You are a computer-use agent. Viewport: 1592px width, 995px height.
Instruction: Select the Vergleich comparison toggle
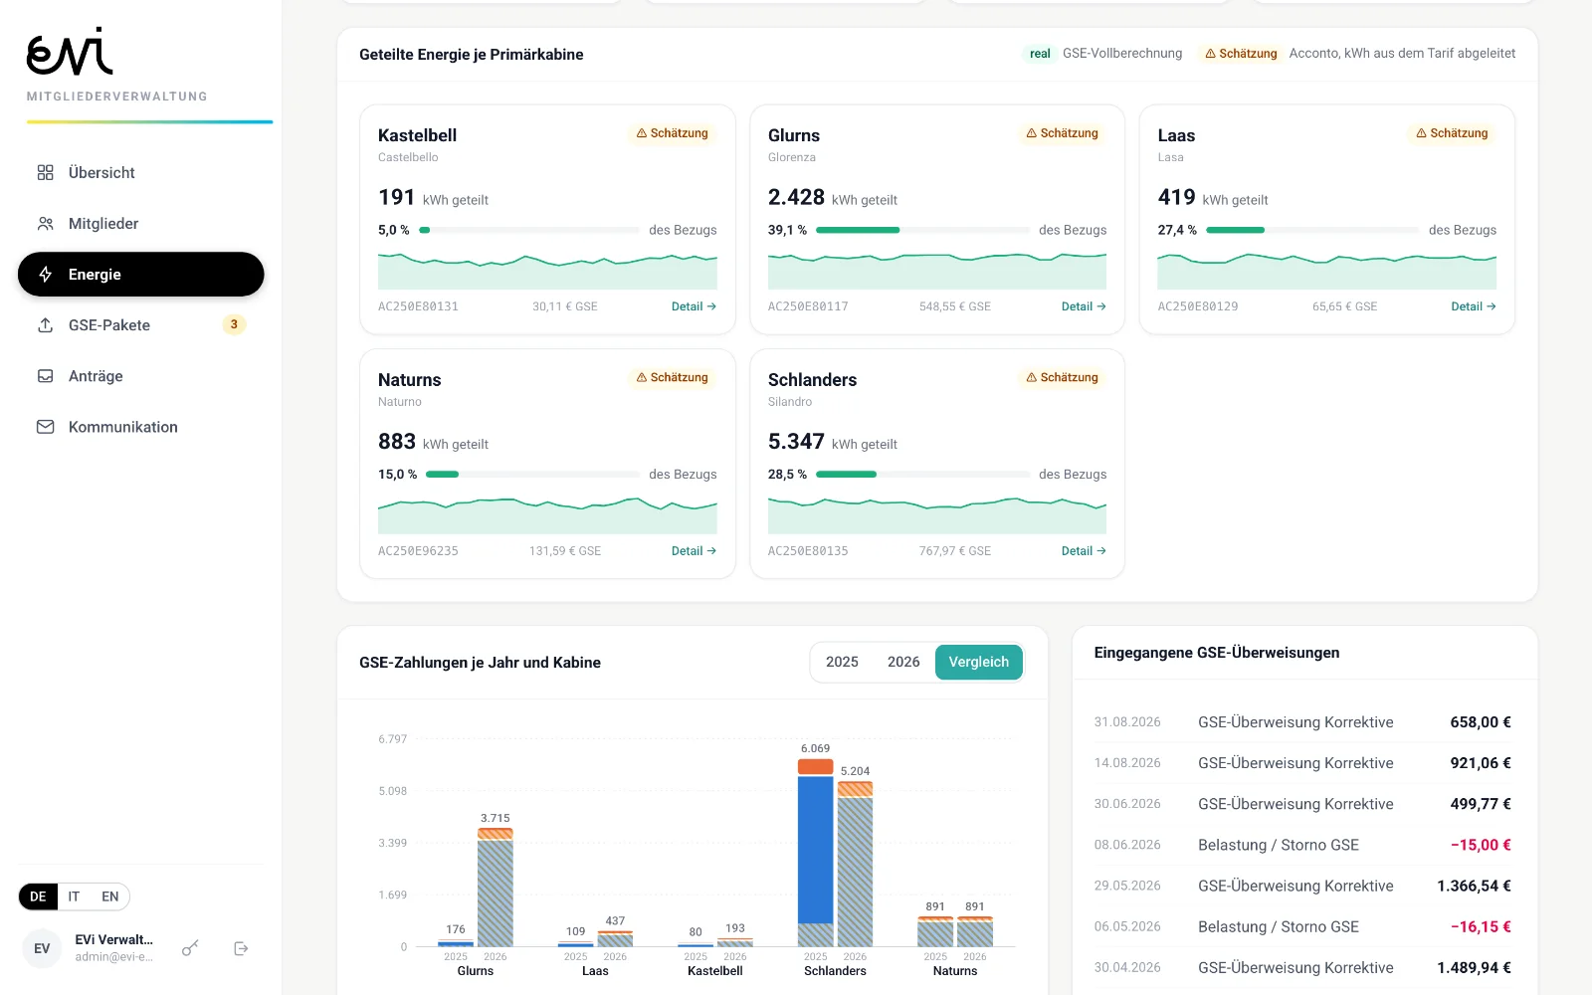[x=979, y=662]
